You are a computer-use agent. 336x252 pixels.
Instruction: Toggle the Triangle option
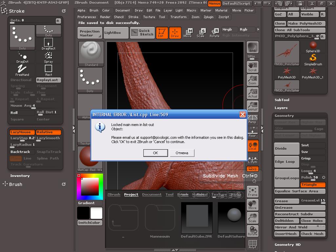click(313, 184)
